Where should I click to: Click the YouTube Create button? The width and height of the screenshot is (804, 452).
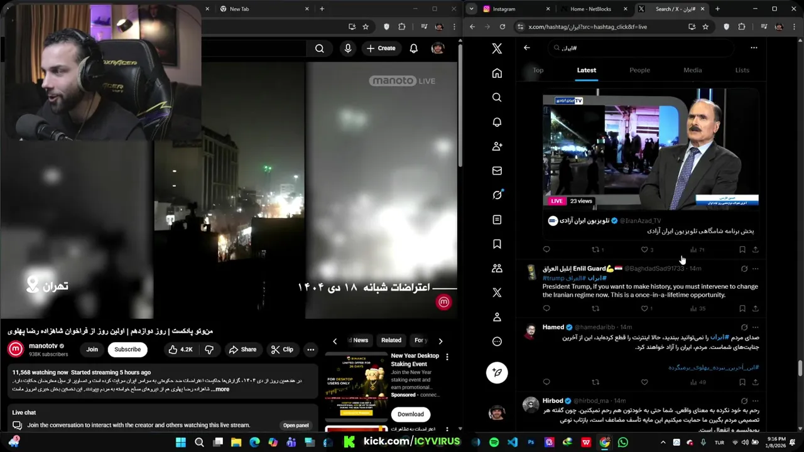point(381,48)
